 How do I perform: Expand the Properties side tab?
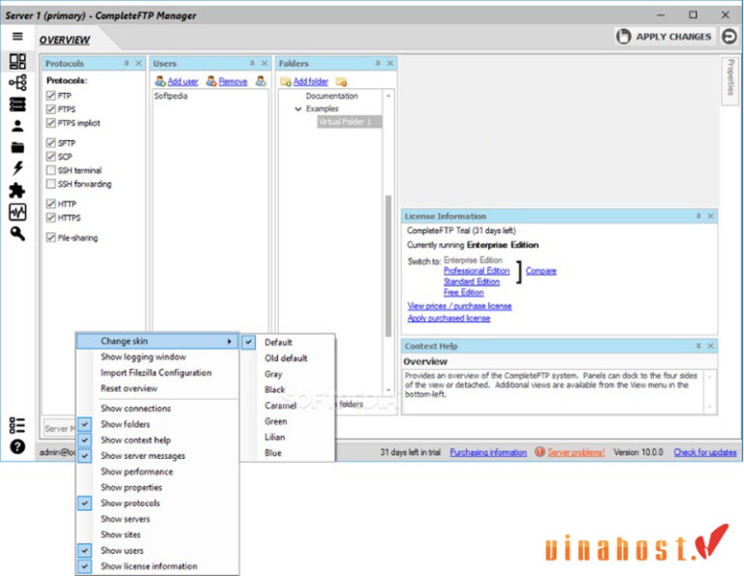[729, 77]
